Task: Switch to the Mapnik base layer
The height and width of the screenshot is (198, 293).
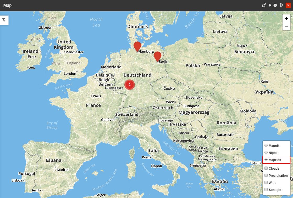Action: point(266,145)
